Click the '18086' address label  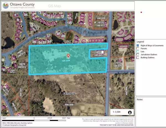(20, 52)
